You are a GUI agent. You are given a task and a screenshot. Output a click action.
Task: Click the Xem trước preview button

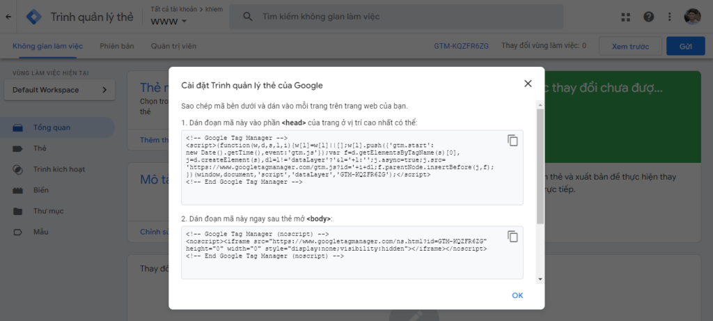(x=630, y=47)
